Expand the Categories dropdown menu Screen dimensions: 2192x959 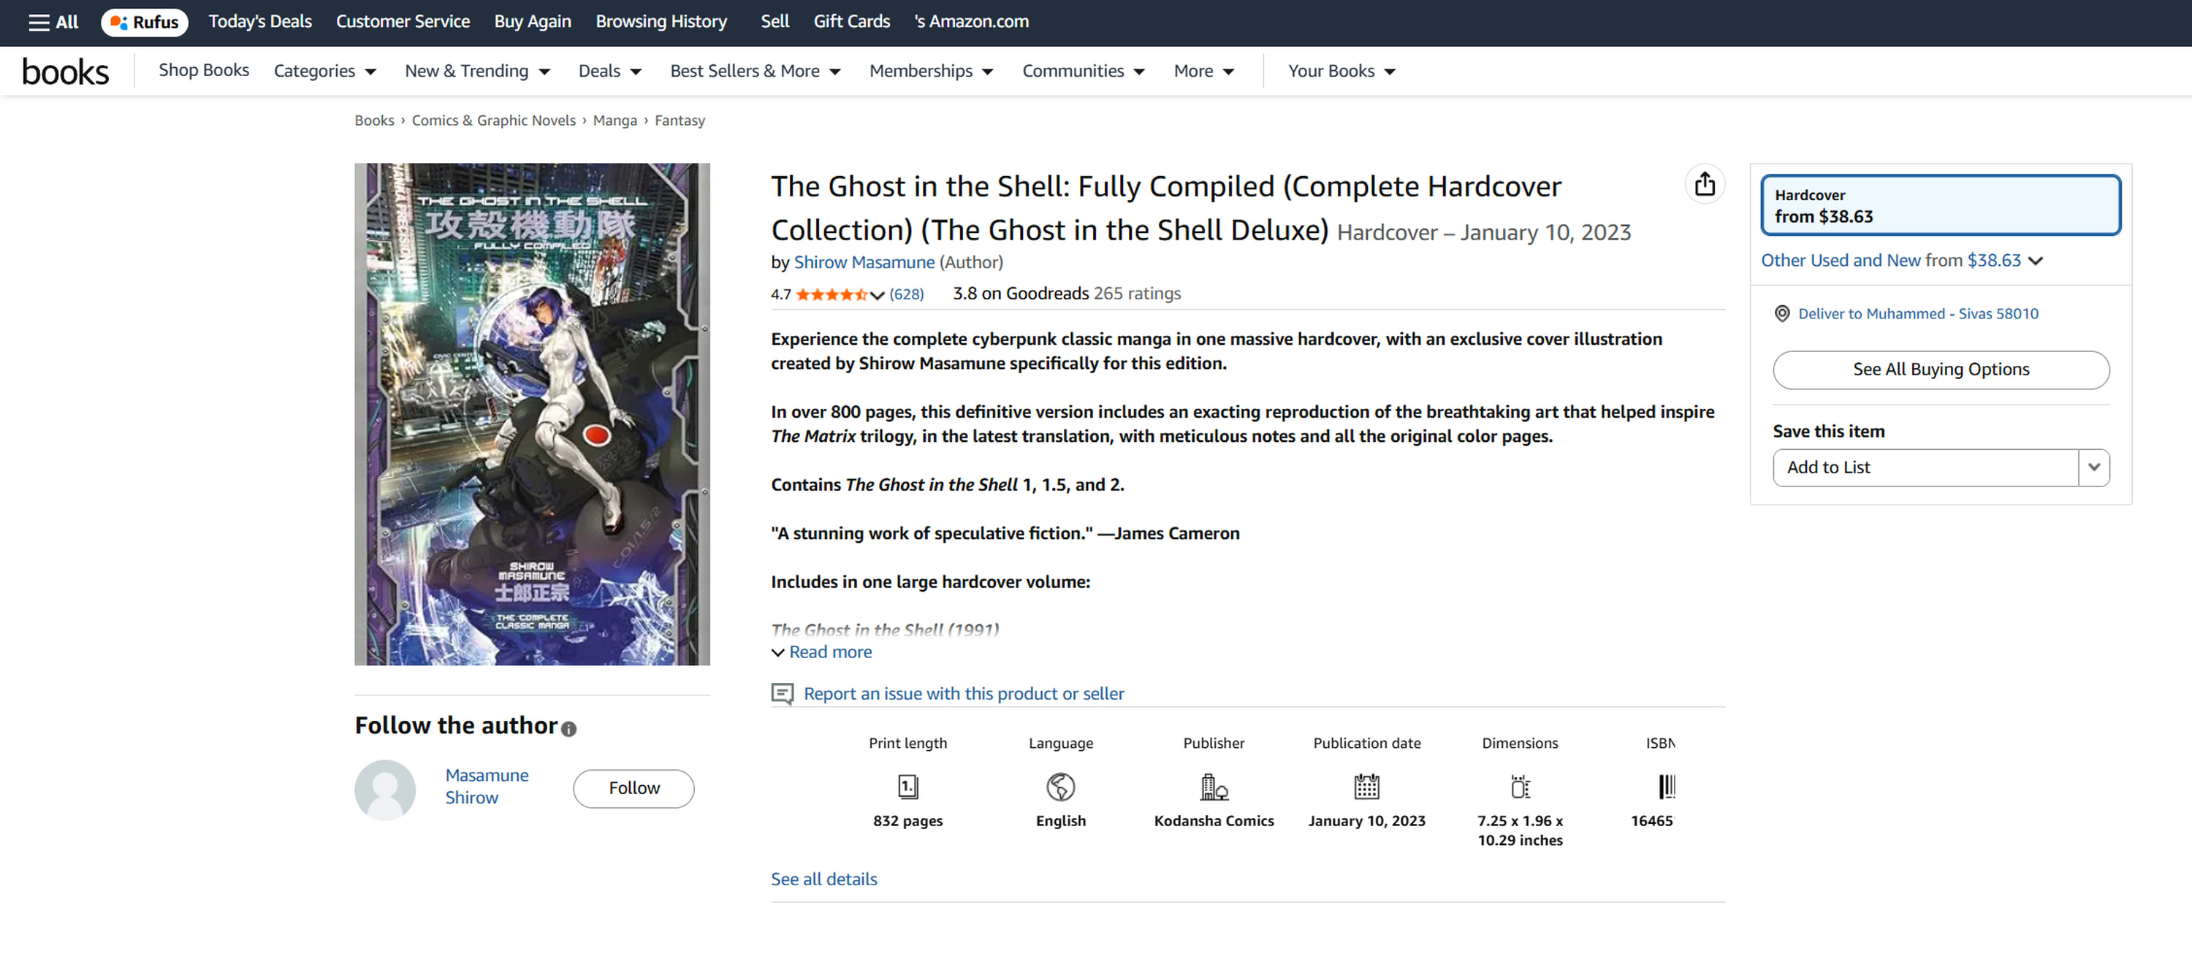(x=324, y=72)
